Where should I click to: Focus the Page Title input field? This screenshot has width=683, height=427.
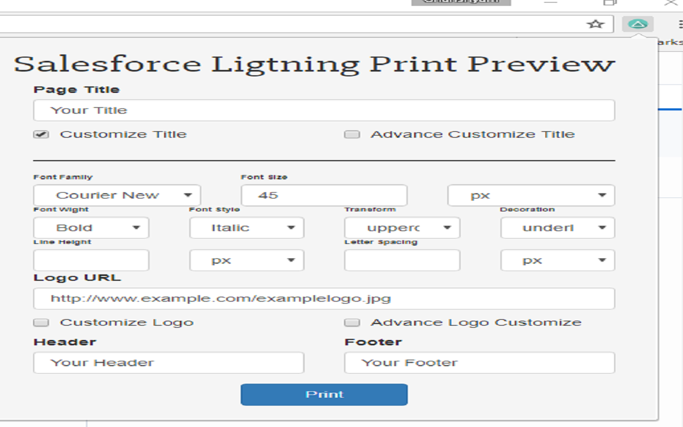click(x=324, y=110)
